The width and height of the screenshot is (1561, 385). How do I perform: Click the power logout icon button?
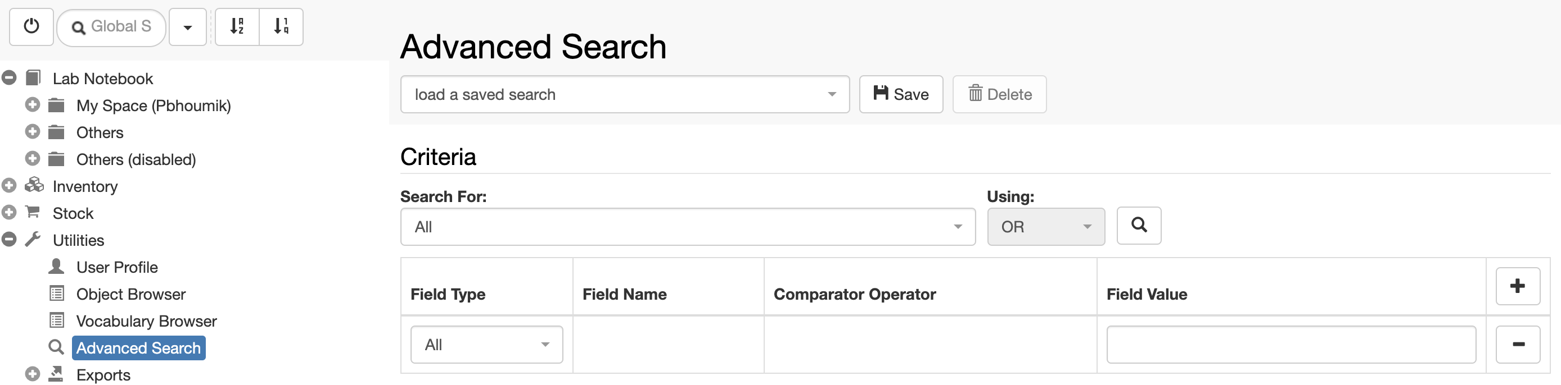[31, 26]
